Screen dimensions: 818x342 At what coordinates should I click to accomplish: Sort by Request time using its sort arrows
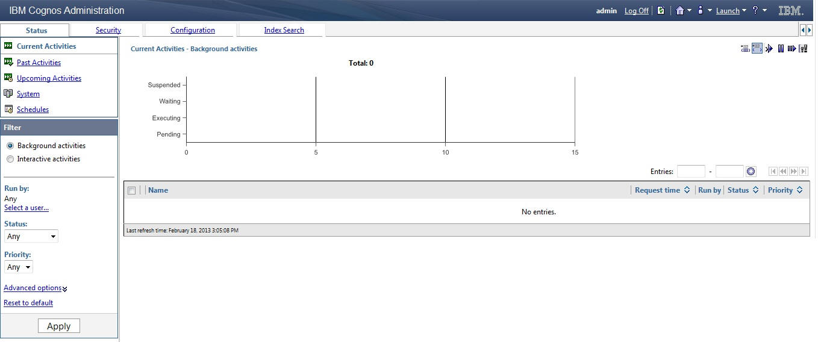click(x=687, y=190)
